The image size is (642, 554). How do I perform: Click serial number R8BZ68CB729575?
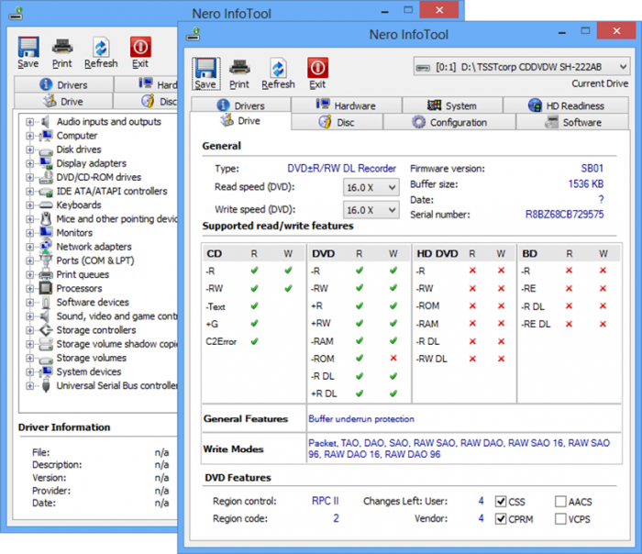point(564,214)
